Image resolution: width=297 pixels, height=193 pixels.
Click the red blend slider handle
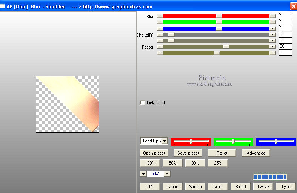click(x=191, y=141)
